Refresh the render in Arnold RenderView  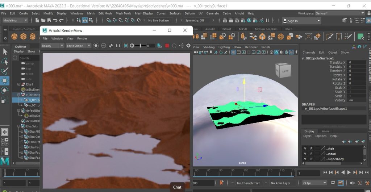pyautogui.click(x=174, y=46)
